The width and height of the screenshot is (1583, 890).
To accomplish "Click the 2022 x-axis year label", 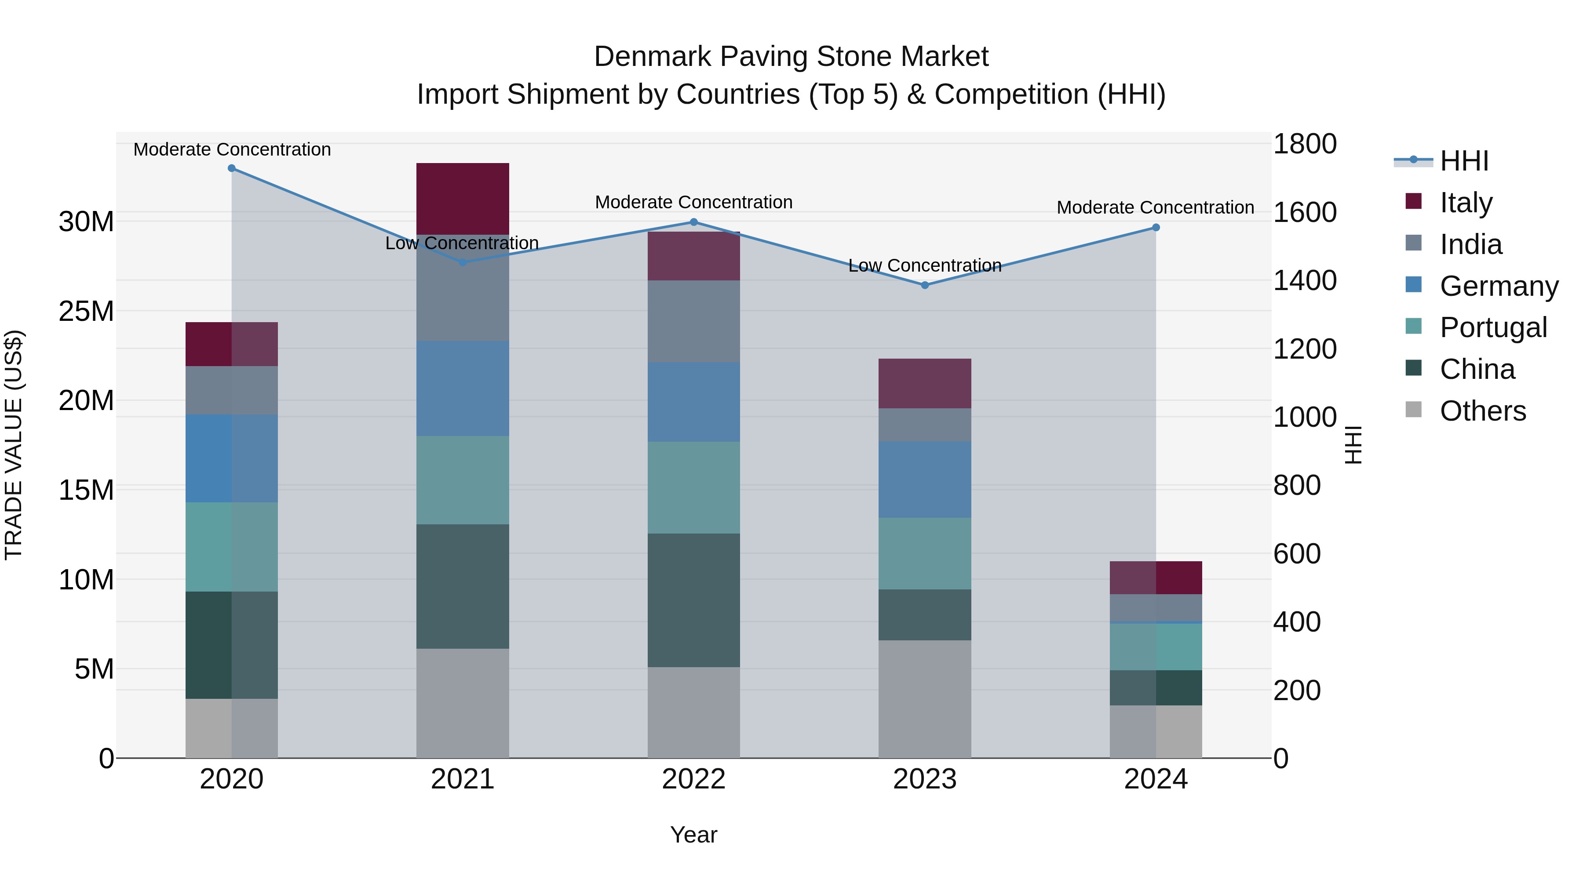I will pyautogui.click(x=694, y=779).
